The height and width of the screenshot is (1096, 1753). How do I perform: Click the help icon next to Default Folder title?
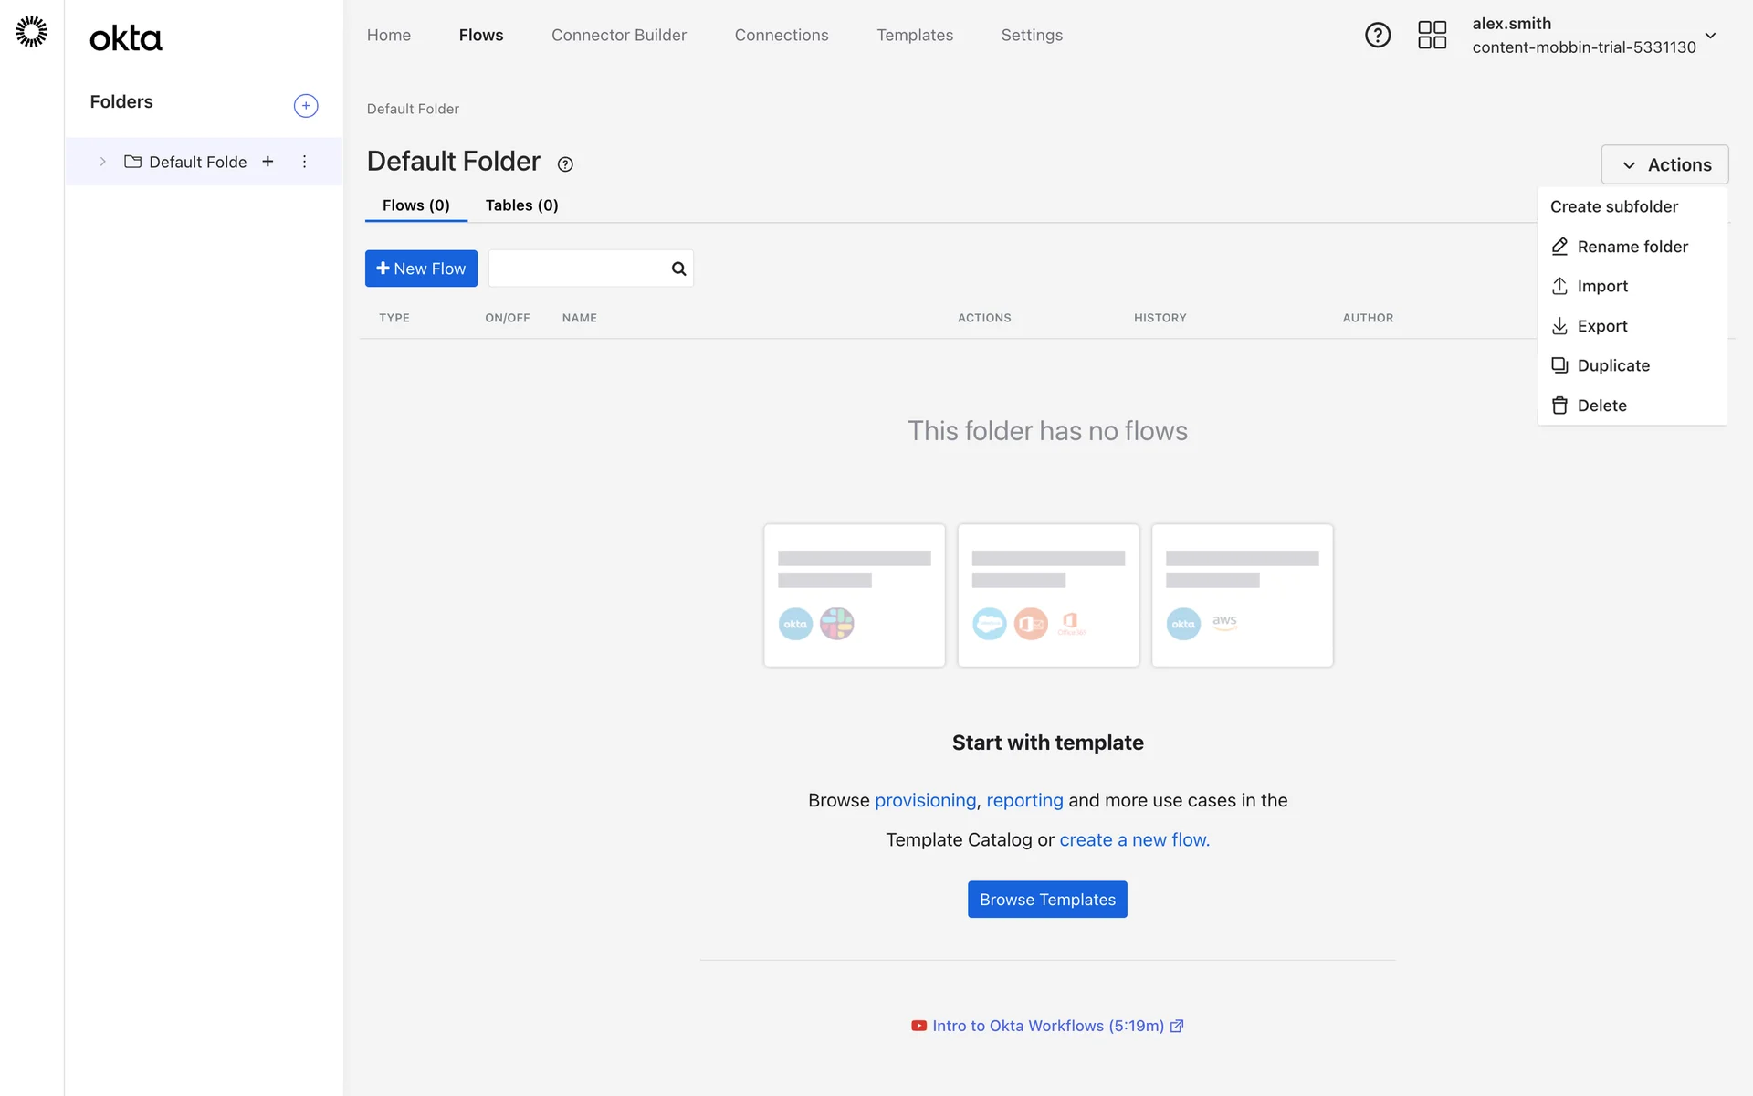click(565, 164)
